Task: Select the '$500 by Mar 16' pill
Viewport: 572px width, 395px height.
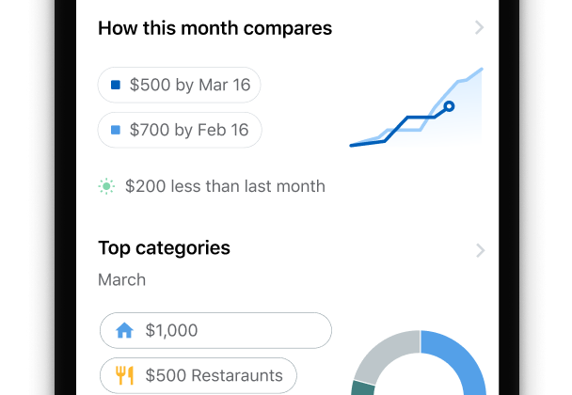Action: tap(179, 85)
